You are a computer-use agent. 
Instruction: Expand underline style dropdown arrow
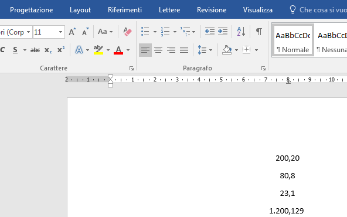click(25, 50)
